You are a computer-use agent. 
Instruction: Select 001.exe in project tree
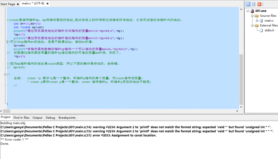[x=261, y=11]
